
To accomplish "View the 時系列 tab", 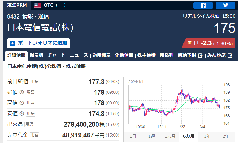I will (x=167, y=55).
